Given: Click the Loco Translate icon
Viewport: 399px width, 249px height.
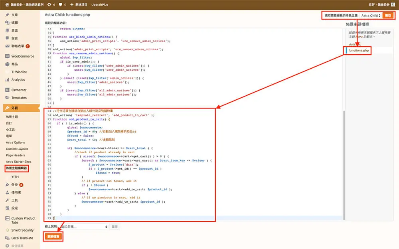Looking at the screenshot, I should [x=7, y=238].
